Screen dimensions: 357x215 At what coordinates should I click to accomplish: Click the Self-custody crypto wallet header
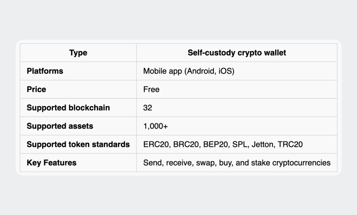click(x=237, y=53)
